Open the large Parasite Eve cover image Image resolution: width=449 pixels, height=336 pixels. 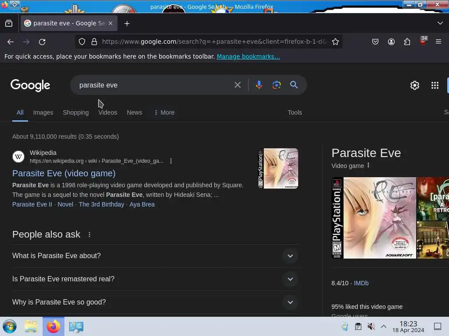pos(374,218)
